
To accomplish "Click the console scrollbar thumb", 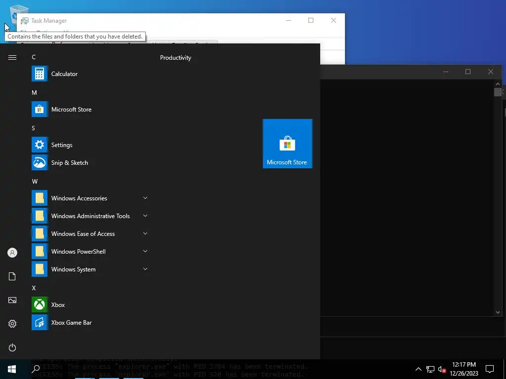I will pyautogui.click(x=498, y=92).
